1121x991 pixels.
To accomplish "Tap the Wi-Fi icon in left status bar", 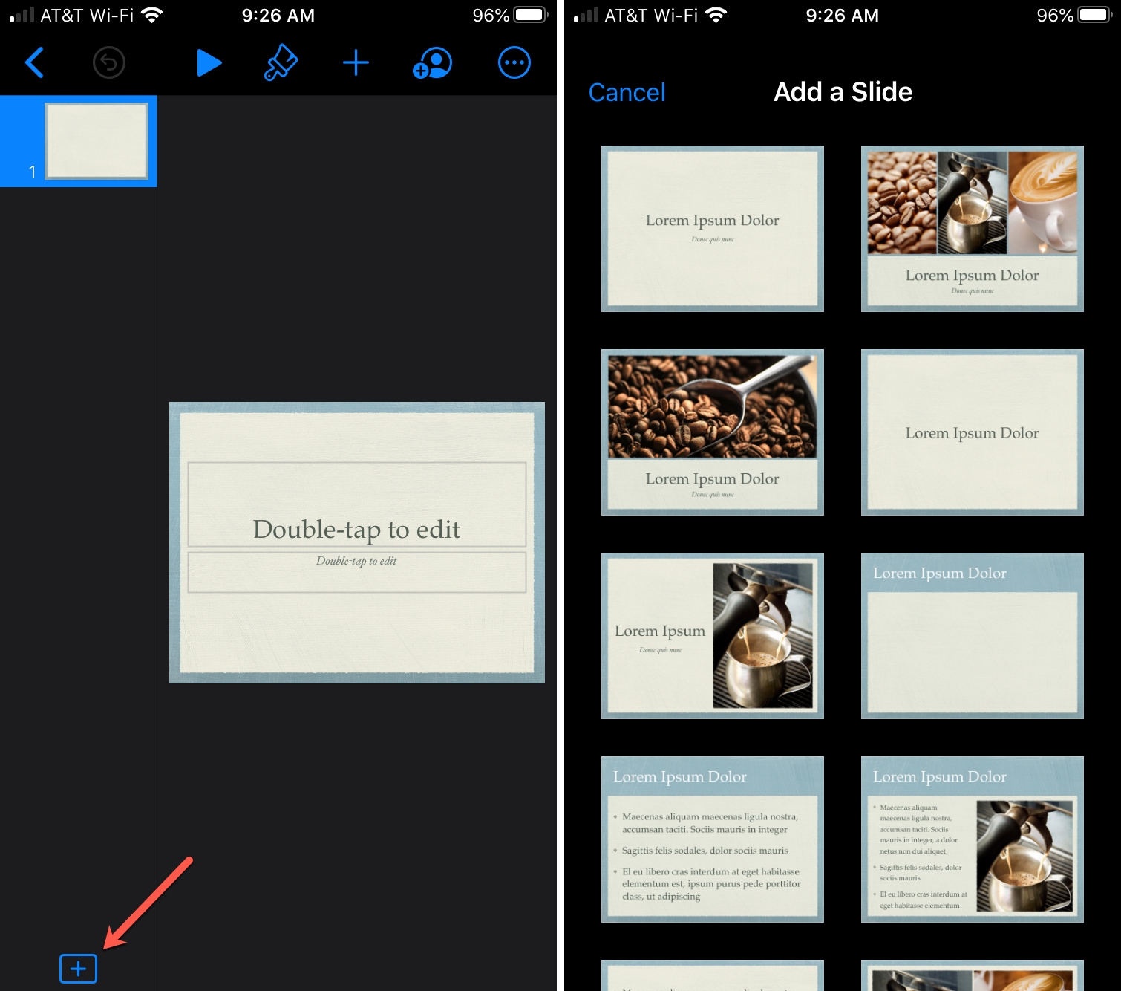I will click(x=151, y=15).
